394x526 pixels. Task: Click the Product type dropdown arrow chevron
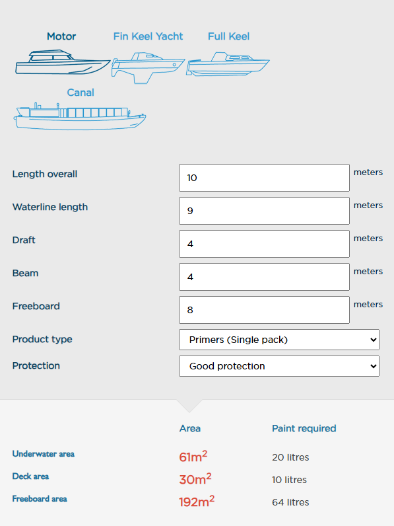tap(374, 340)
